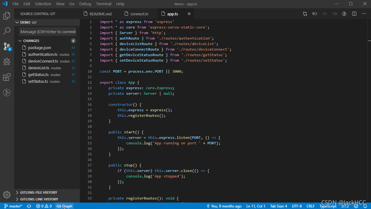Open changed file deviceList.ts

tap(47, 68)
